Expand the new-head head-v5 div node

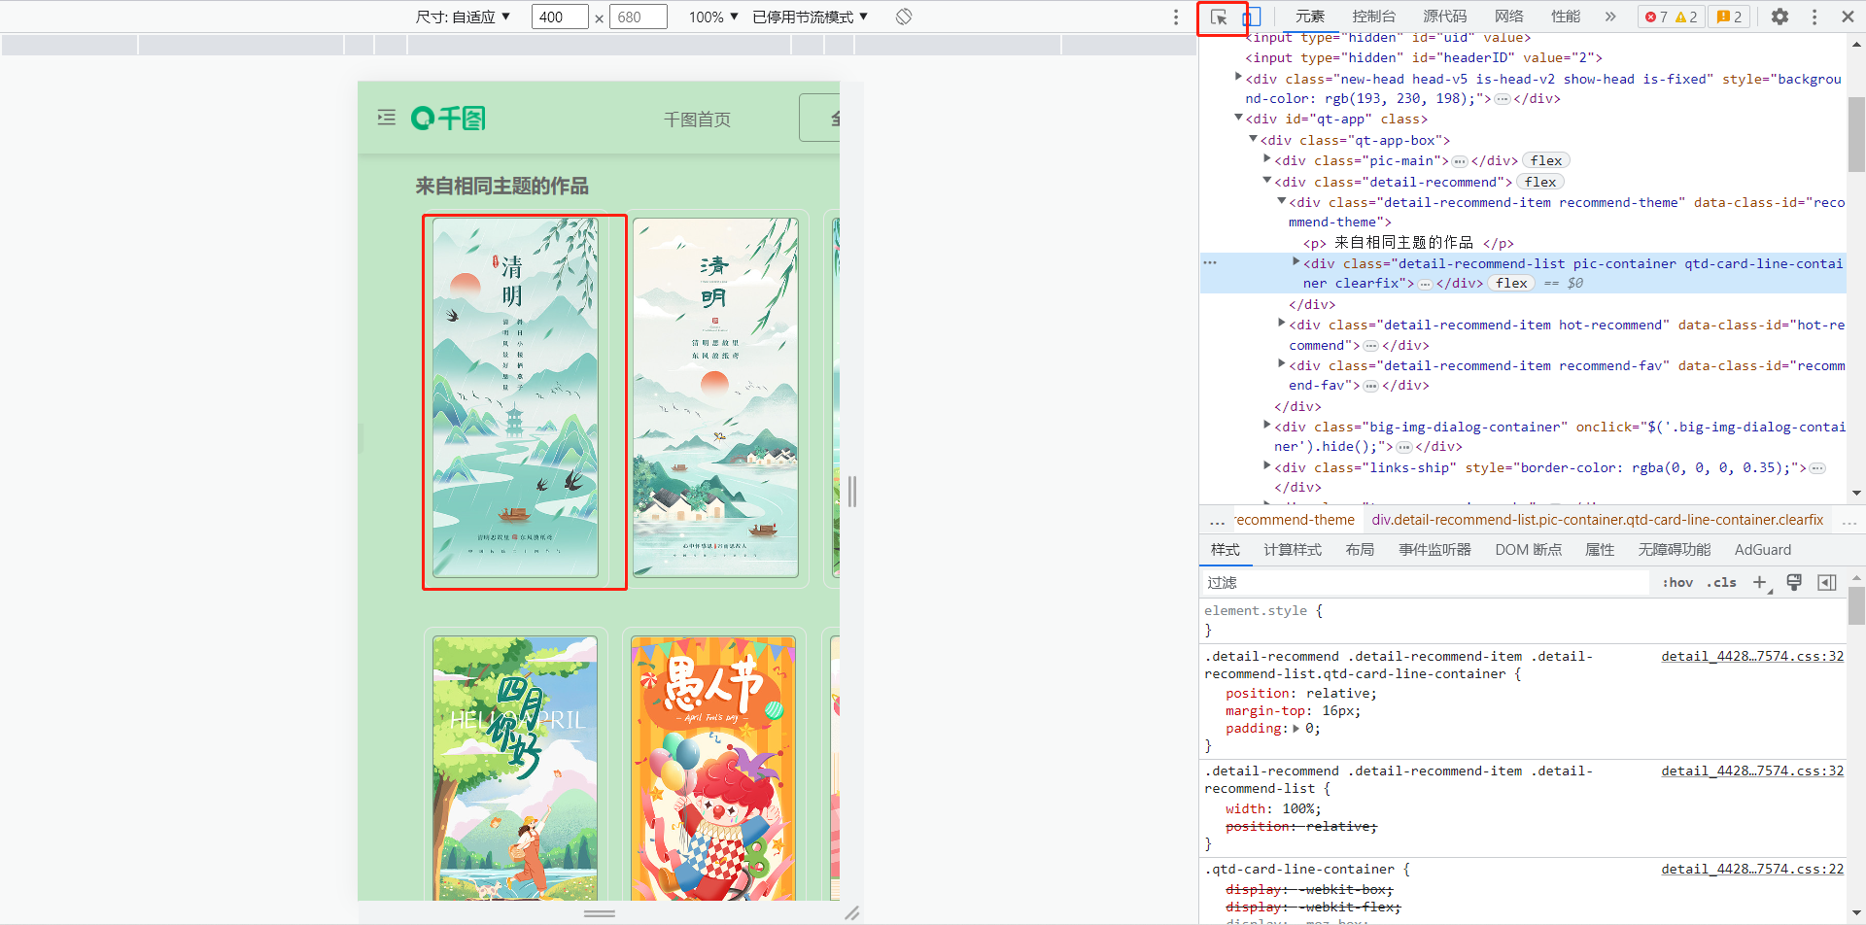coord(1238,77)
